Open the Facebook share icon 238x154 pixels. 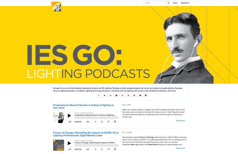coord(98,95)
